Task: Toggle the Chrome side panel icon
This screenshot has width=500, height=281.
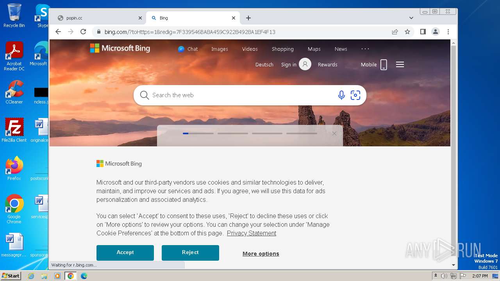Action: pos(423,32)
